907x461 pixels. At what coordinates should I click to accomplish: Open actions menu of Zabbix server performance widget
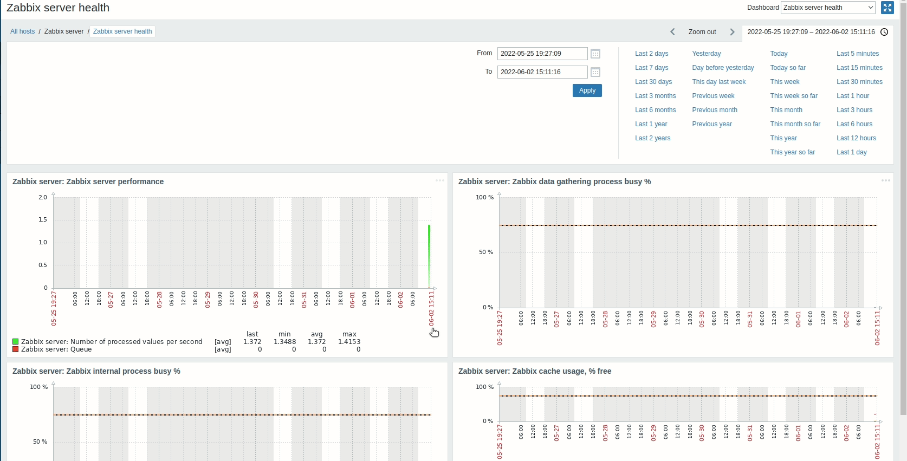[x=440, y=180]
